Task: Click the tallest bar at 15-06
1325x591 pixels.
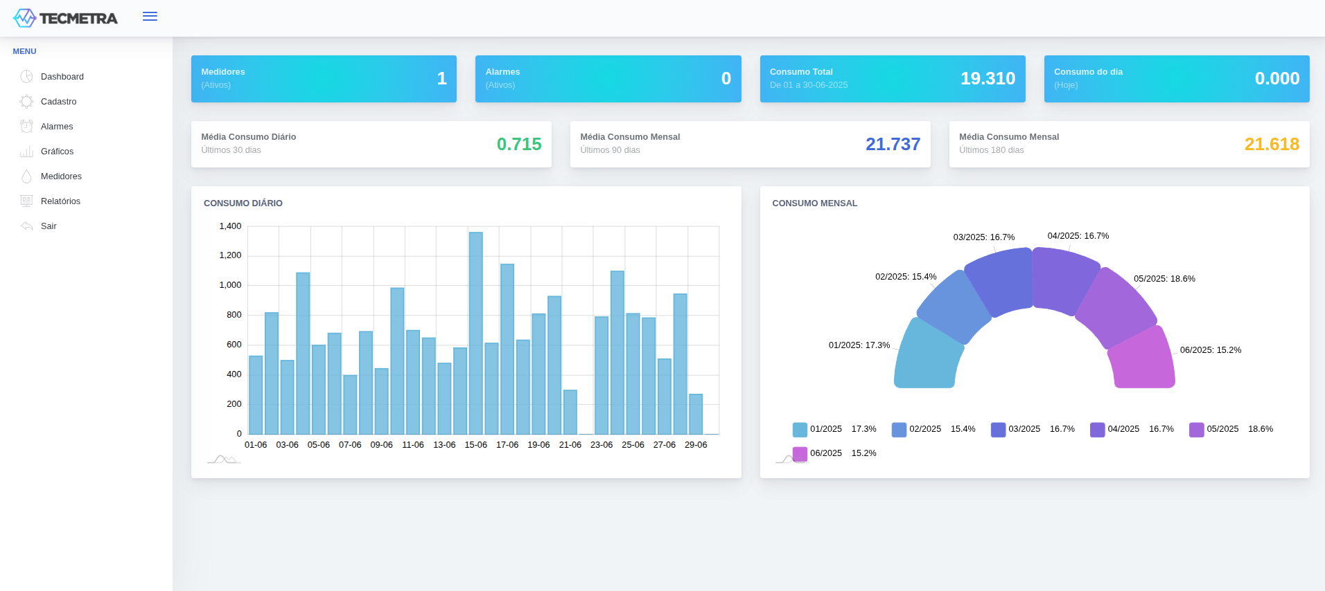Action: [475, 332]
